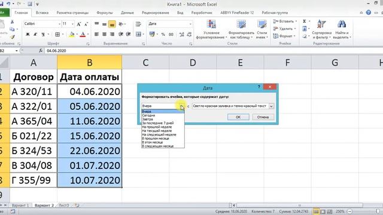Click the Accounting number format icon
The width and height of the screenshot is (383, 215).
tap(152, 35)
